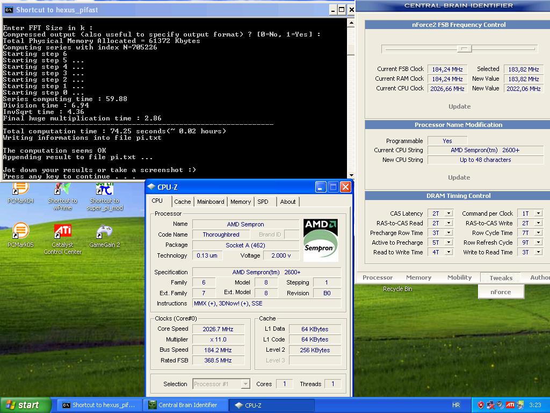Open the Windows Start menu

click(25, 405)
